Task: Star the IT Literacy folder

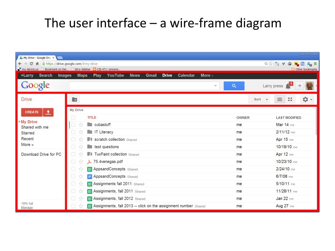Action: point(81,132)
